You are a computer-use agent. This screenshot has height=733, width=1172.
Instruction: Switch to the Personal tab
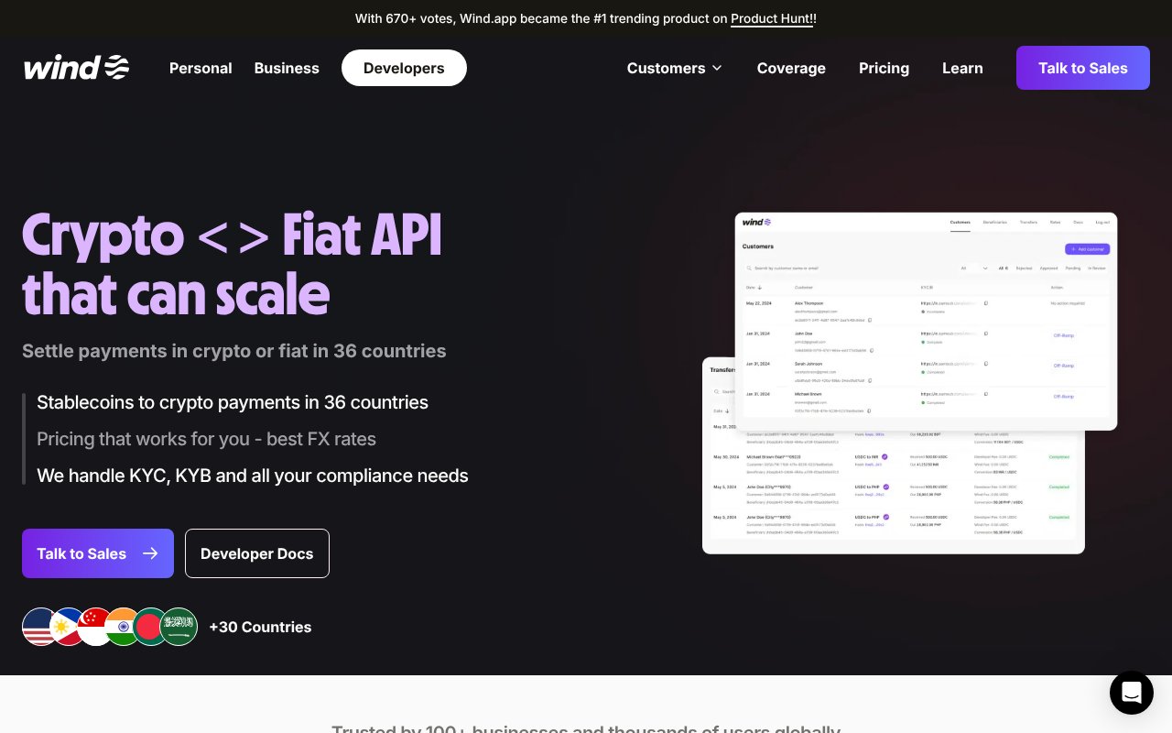coord(201,68)
